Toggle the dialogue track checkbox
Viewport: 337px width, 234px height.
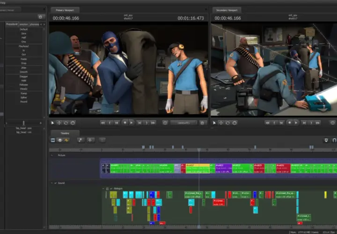111,189
